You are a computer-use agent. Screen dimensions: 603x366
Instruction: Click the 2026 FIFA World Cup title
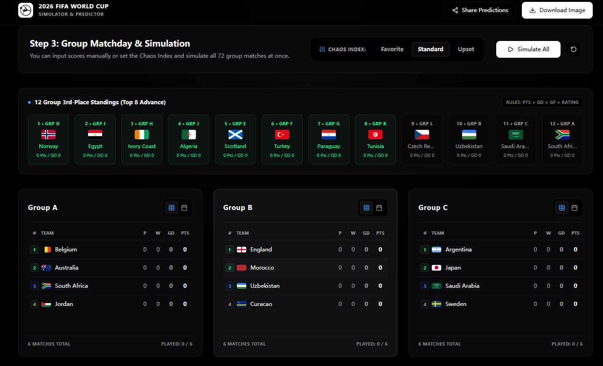click(x=74, y=7)
